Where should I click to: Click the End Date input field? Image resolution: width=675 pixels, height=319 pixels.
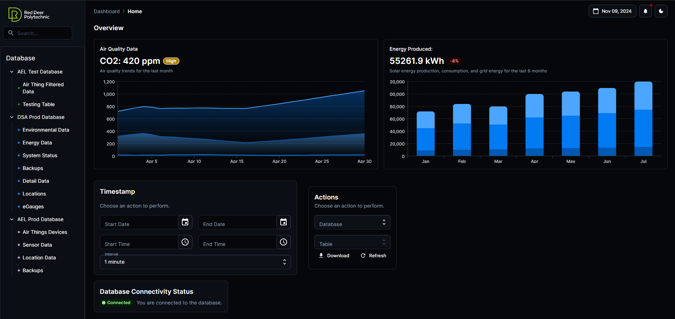tap(238, 222)
